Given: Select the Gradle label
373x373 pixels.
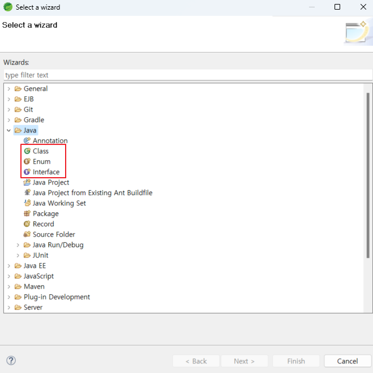Looking at the screenshot, I should click(x=34, y=120).
